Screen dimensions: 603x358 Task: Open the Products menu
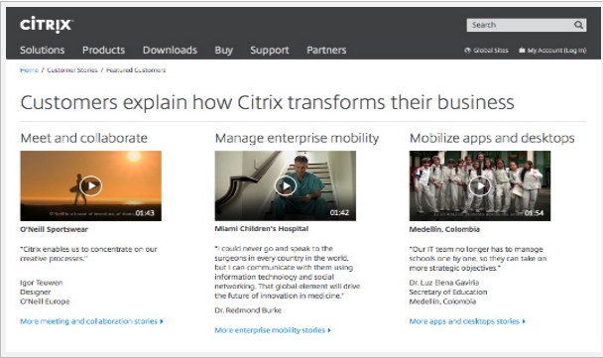click(103, 51)
